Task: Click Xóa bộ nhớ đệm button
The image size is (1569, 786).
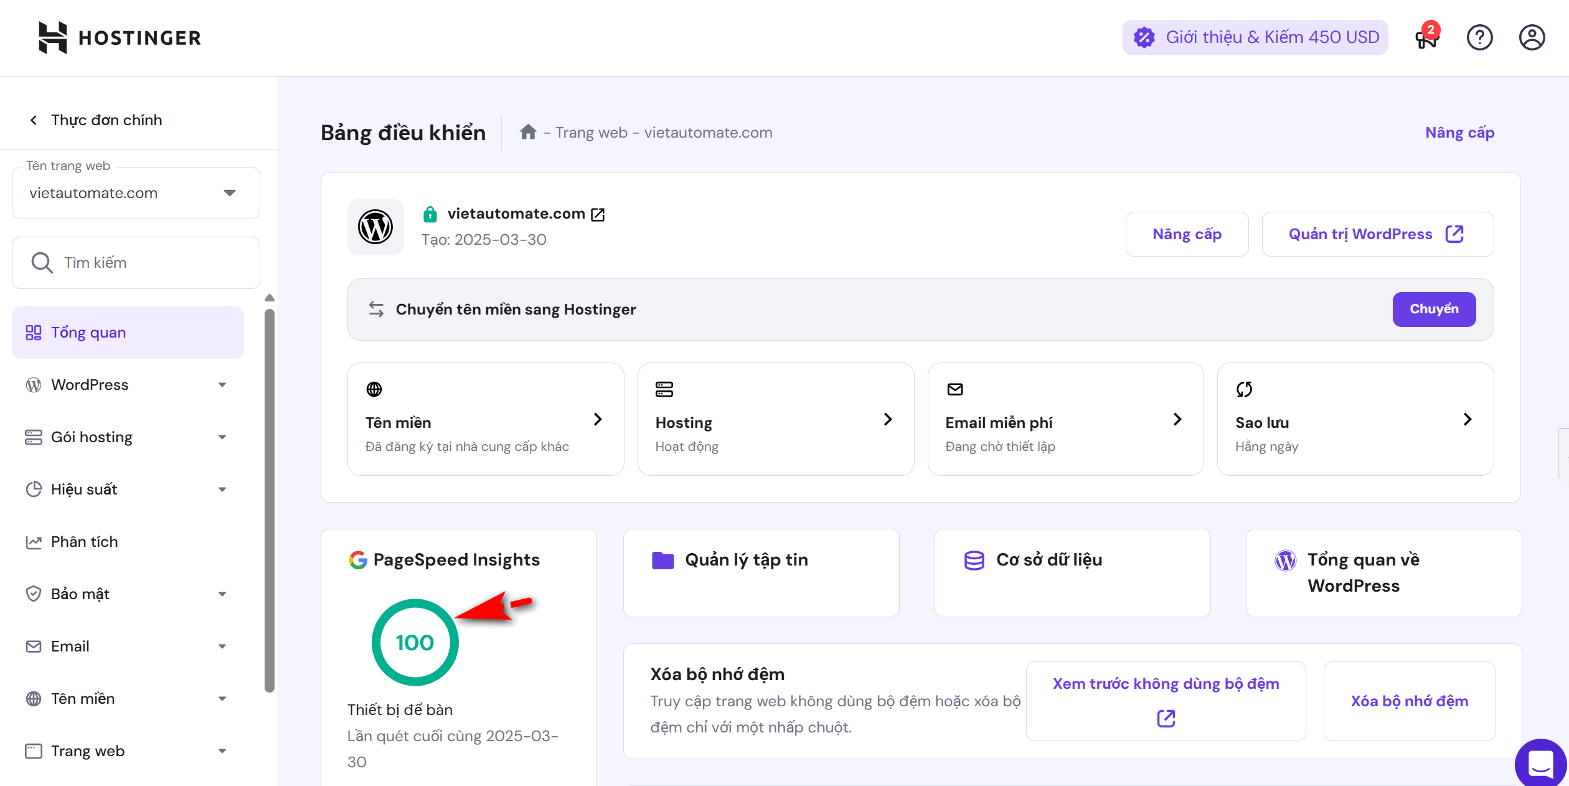Action: tap(1409, 701)
